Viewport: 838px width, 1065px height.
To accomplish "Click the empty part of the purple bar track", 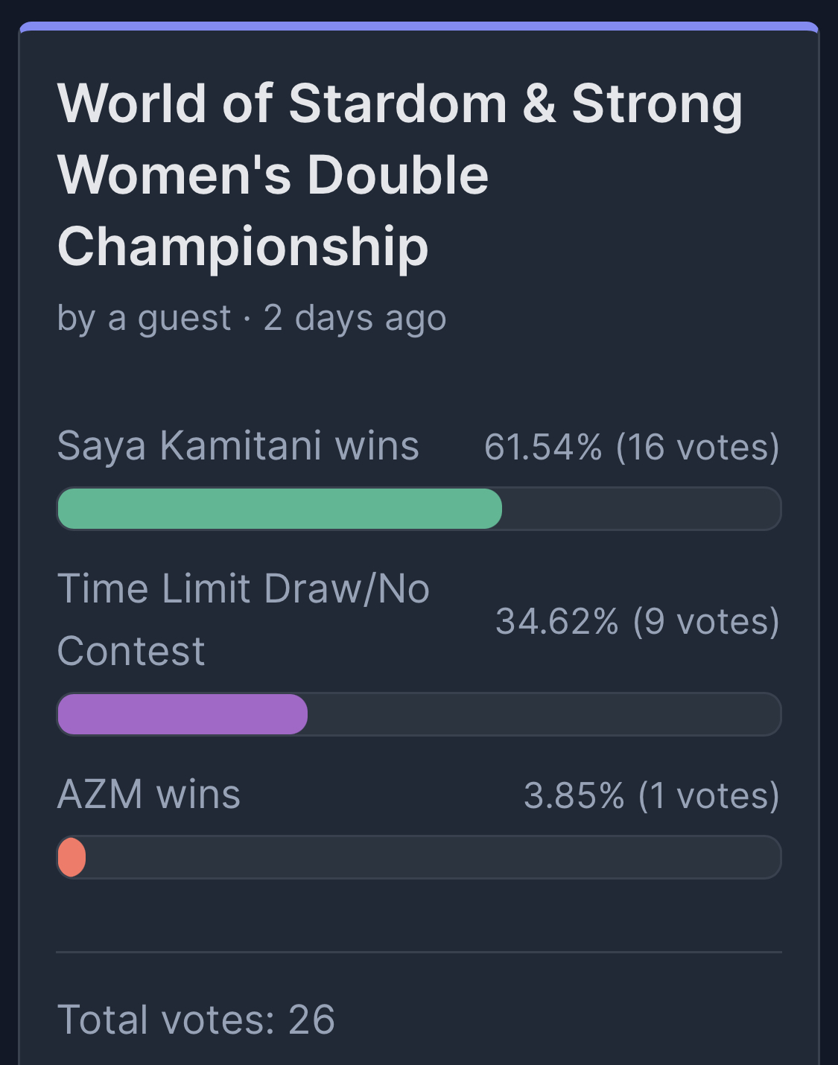I will [x=544, y=715].
